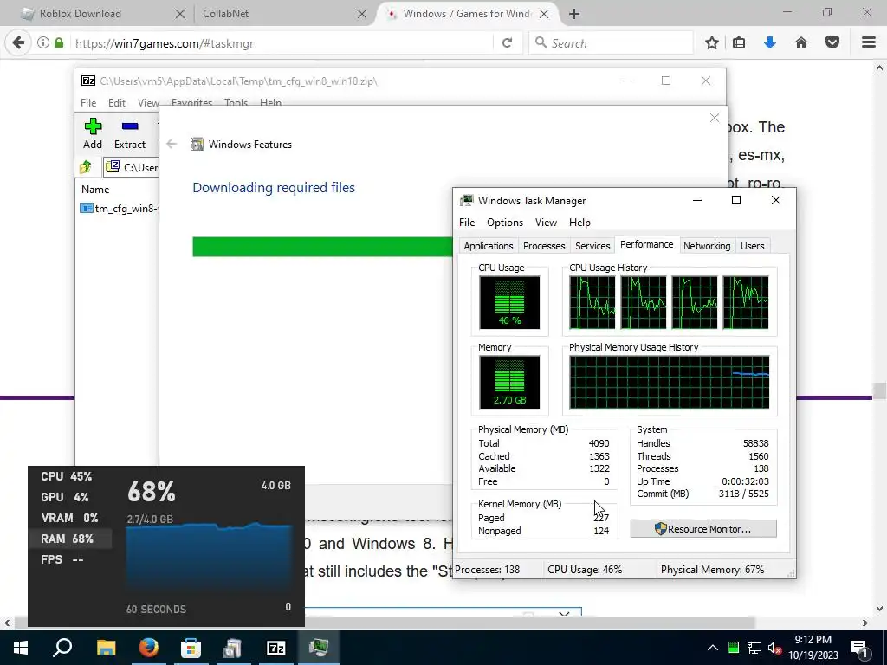Switch to the Roblox Download tab
Screen dimensions: 887x665
tap(79, 14)
